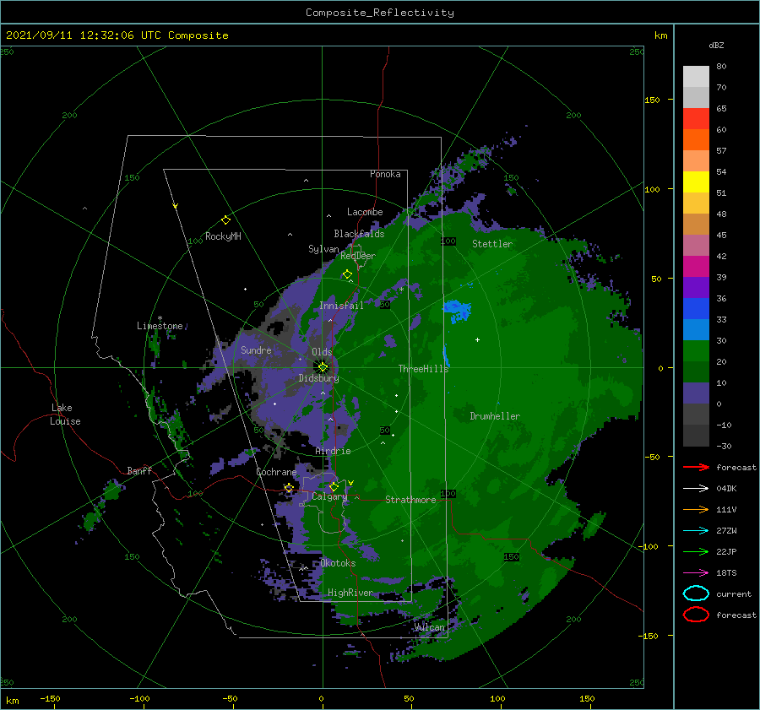Click the Stettler location label

click(492, 244)
